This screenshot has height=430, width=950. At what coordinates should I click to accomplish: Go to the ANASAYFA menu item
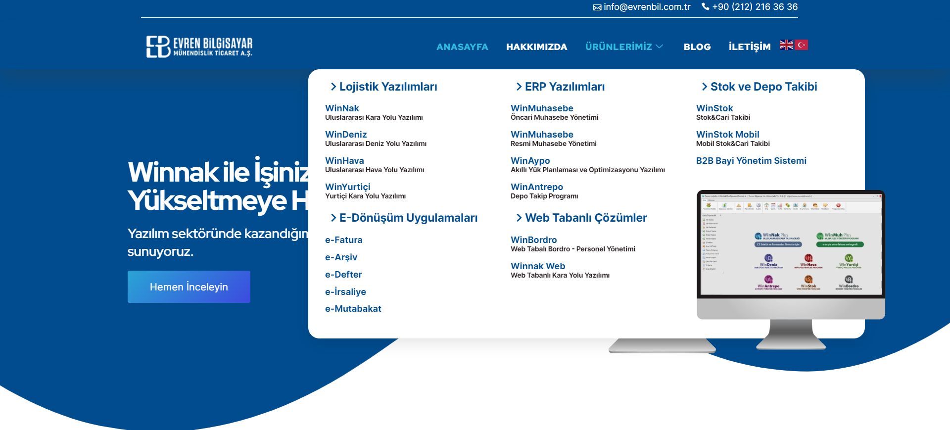[x=462, y=47]
